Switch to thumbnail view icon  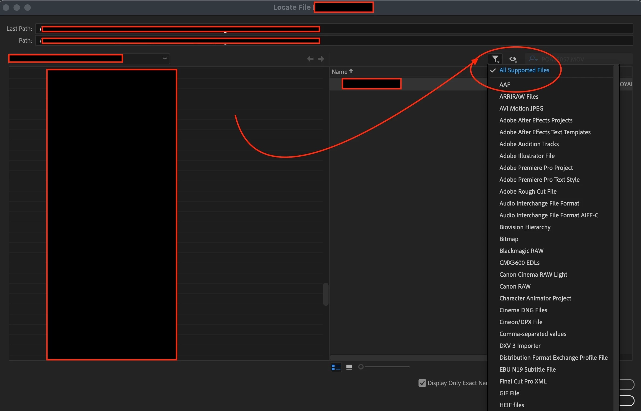click(x=349, y=367)
